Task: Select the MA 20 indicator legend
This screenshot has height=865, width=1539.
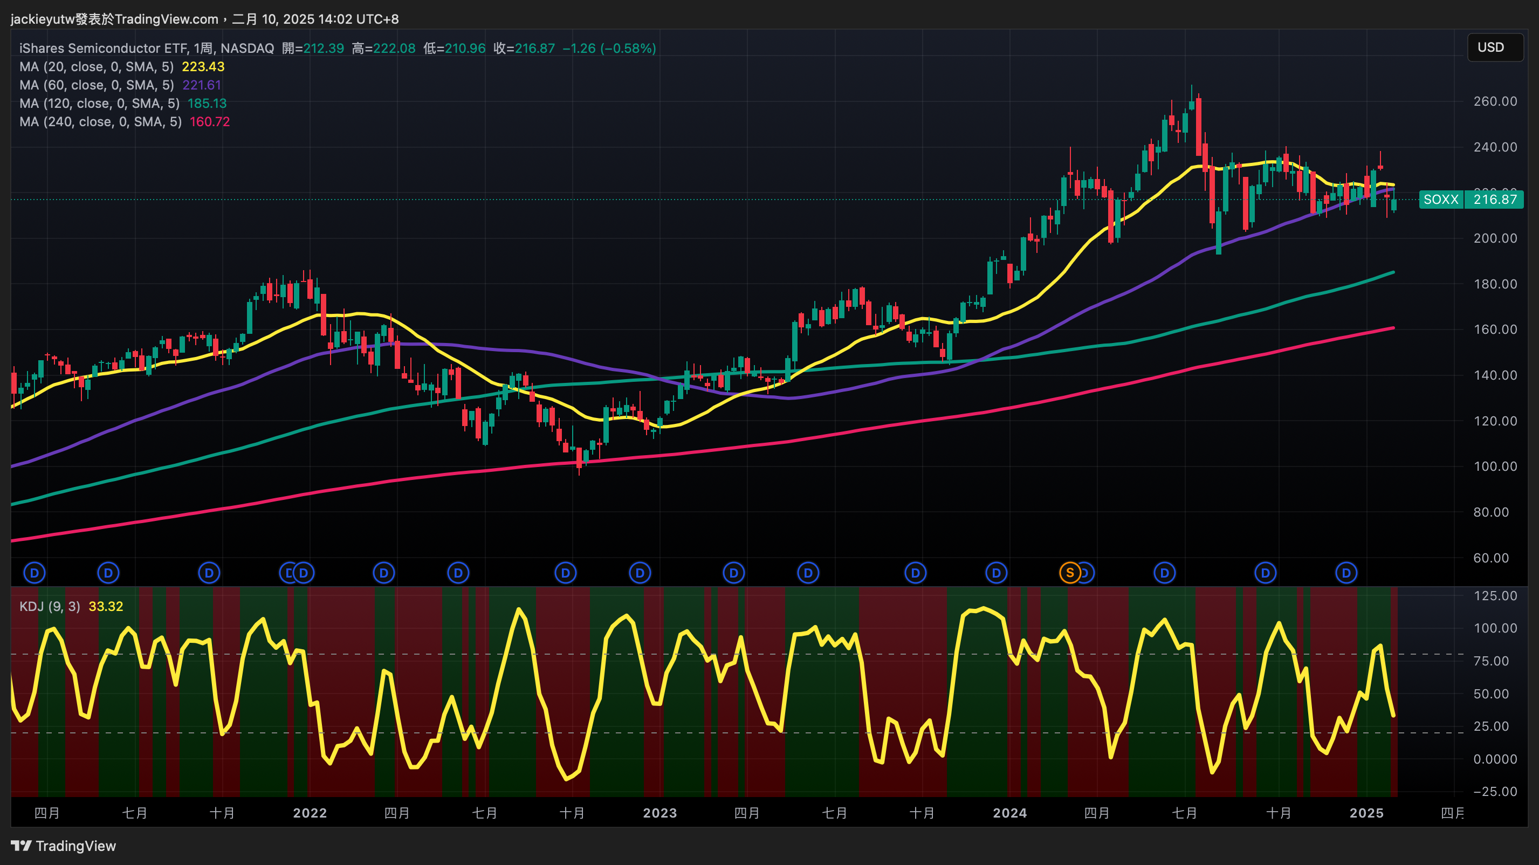Action: [x=95, y=66]
